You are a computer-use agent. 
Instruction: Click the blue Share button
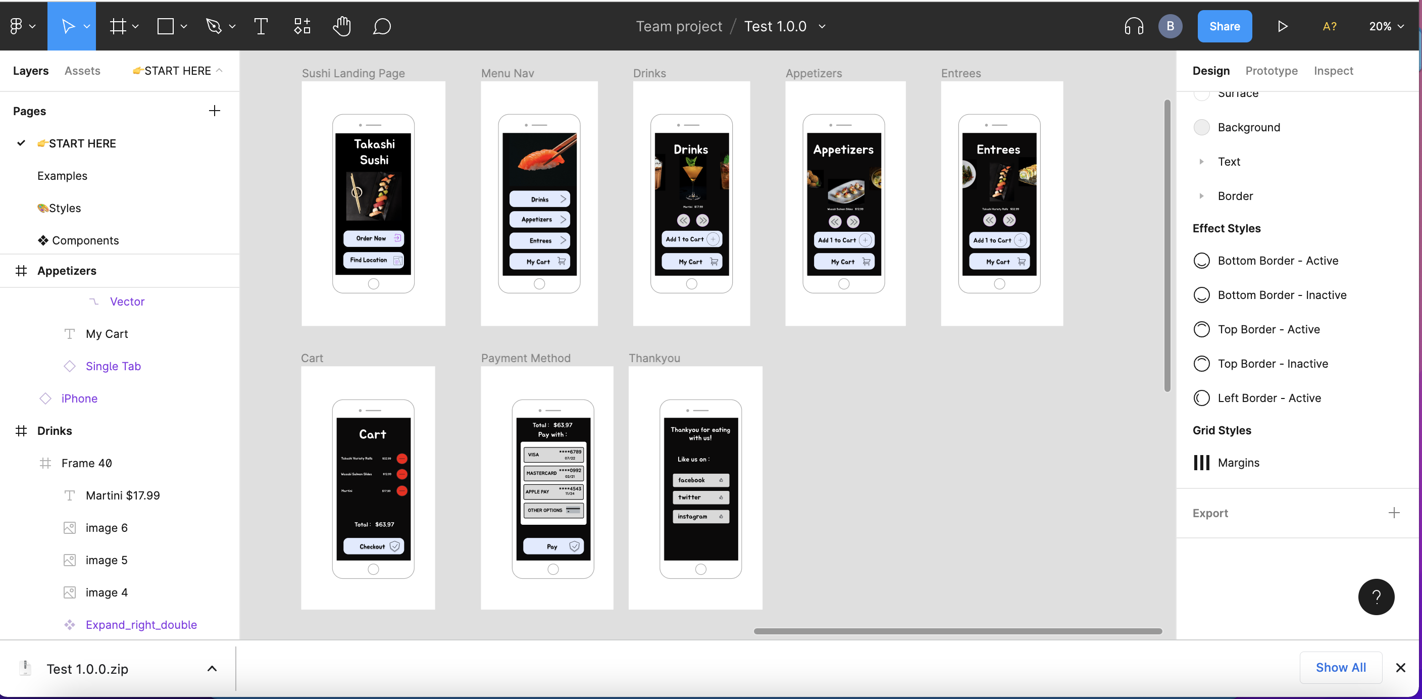point(1224,26)
